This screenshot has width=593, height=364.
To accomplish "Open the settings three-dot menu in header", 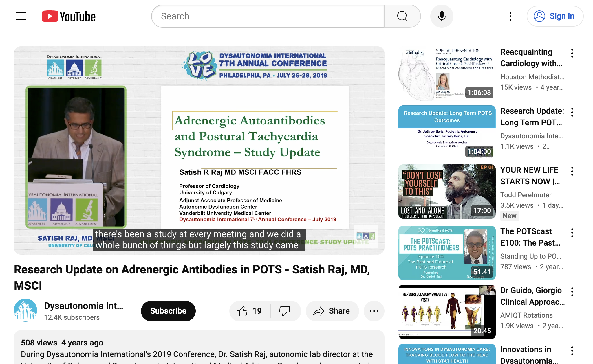I will point(510,16).
